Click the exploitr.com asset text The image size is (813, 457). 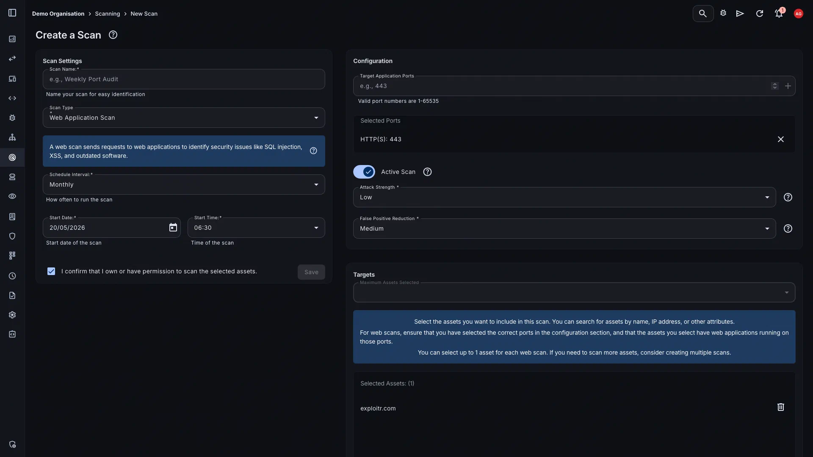tap(378, 408)
